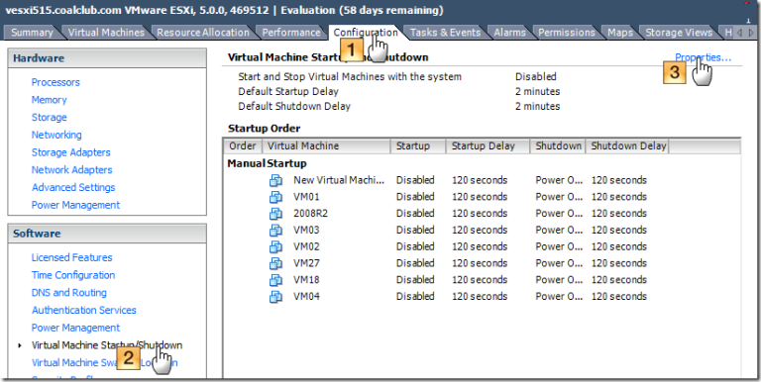Image resolution: width=761 pixels, height=382 pixels.
Task: Open the Time Configuration software link
Action: [73, 275]
